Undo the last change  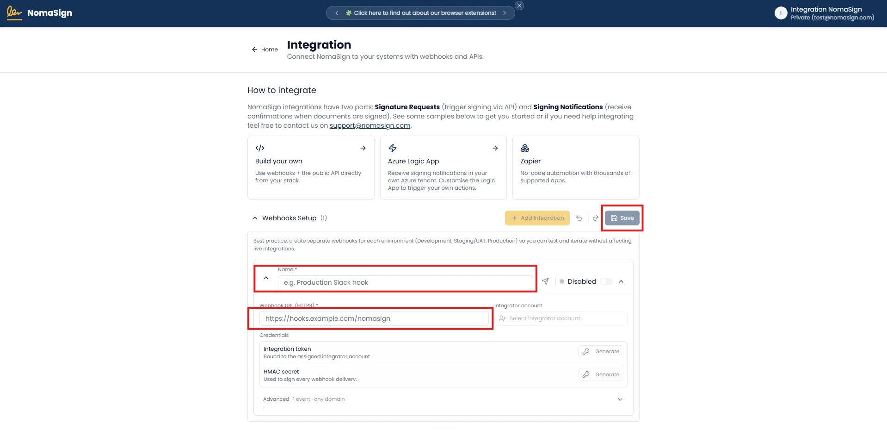579,218
